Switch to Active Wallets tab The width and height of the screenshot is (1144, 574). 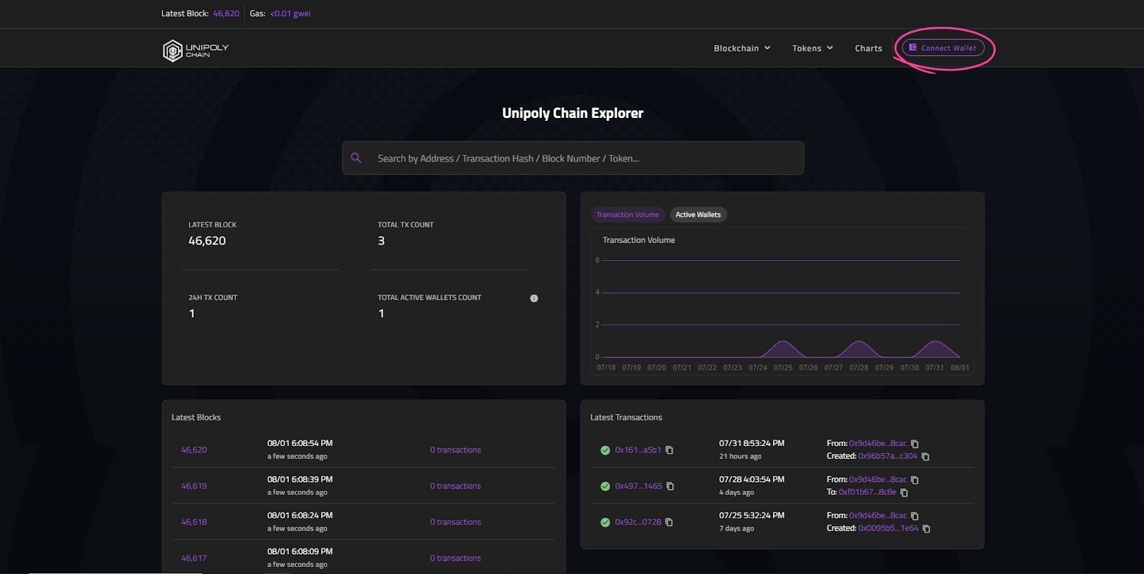(x=698, y=214)
